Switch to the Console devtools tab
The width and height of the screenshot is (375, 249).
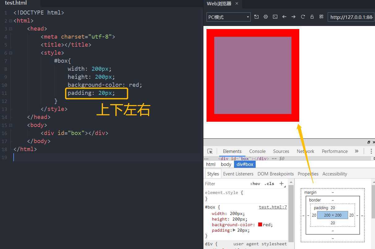[257, 151]
